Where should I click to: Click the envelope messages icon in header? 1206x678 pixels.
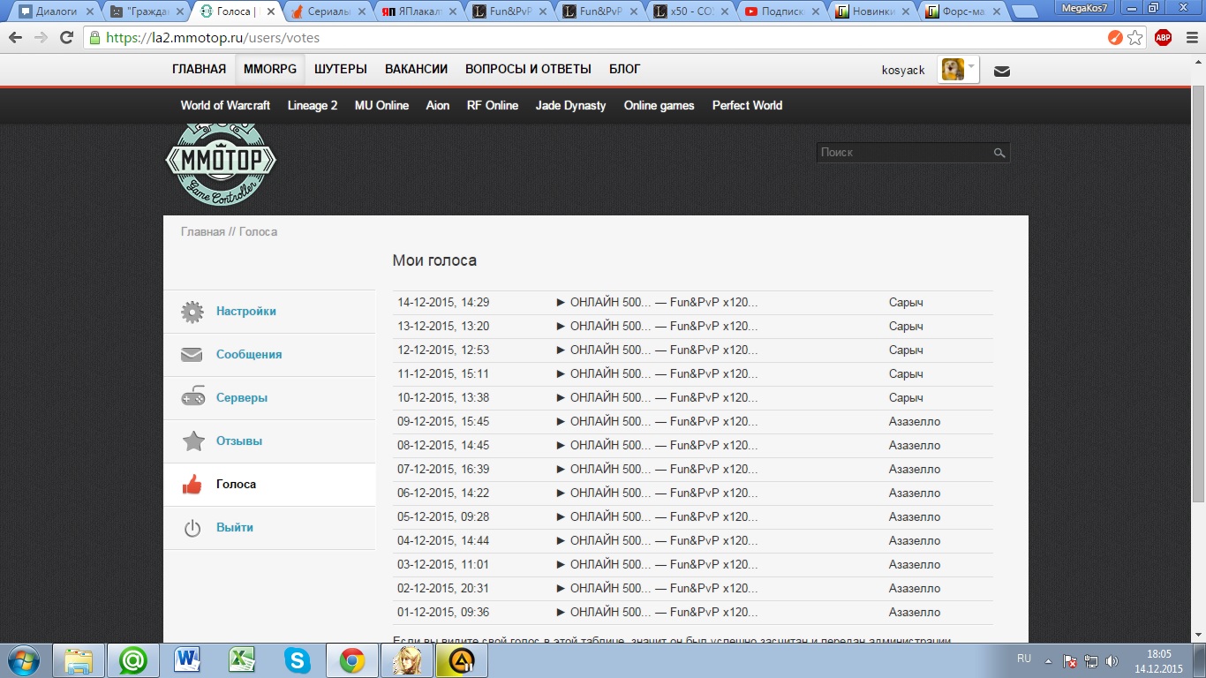click(x=1001, y=72)
